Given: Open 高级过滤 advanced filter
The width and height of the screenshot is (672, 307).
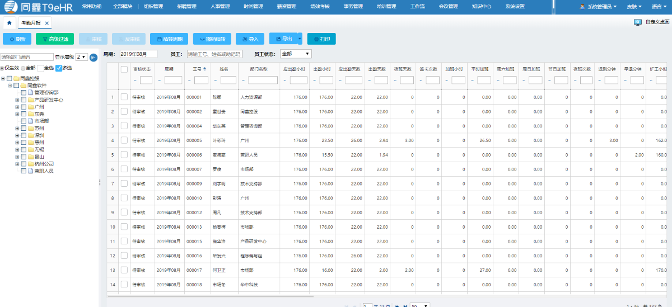Looking at the screenshot, I should [x=55, y=39].
